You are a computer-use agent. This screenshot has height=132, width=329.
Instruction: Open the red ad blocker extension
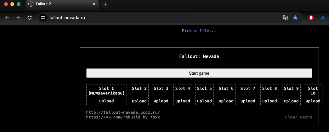311,18
